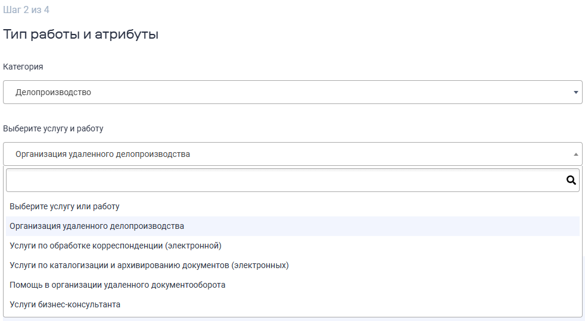Click empty space right of Услуги бизнес-консультанта row
Viewport: 585px width, 321px height.
357,304
